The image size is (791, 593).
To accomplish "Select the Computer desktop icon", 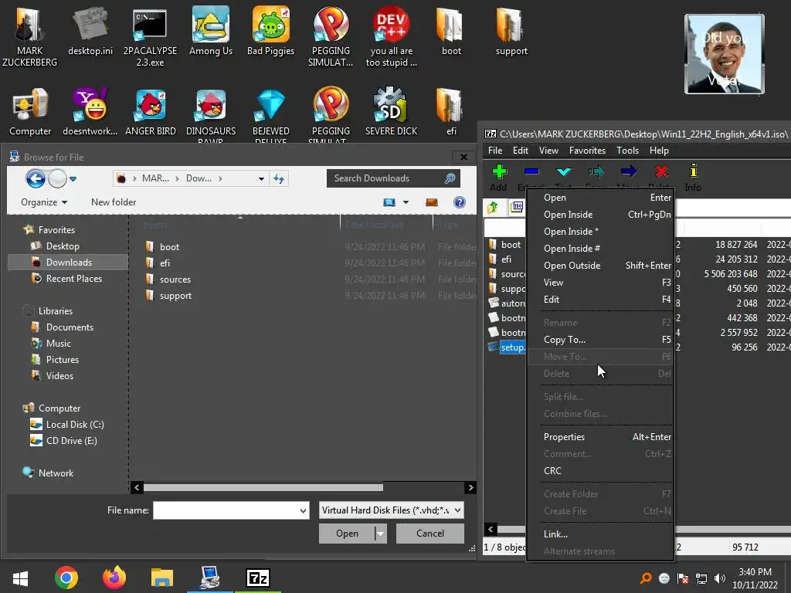I will [30, 113].
